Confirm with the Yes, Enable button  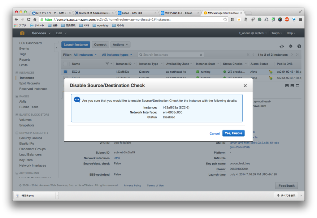[233, 133]
